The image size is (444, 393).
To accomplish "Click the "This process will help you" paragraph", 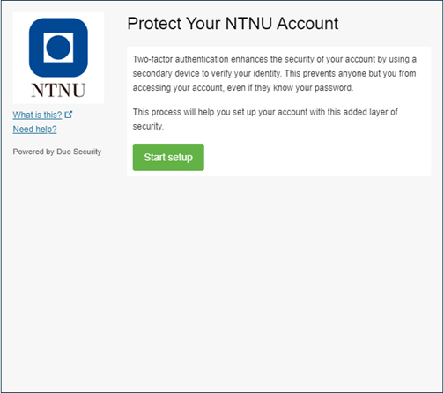I will [265, 119].
